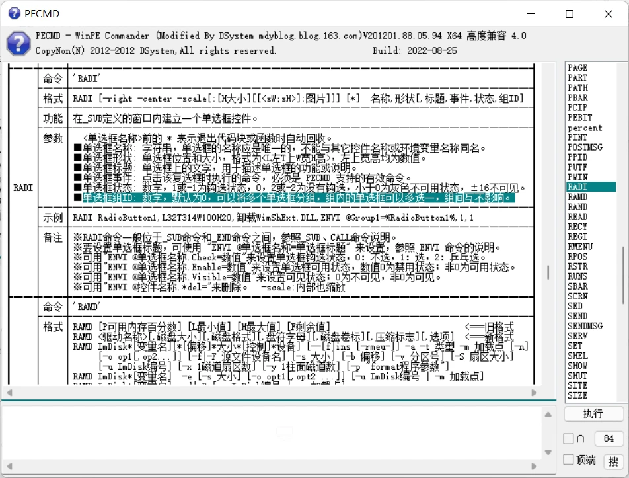Click input box horizontal scrollbar left arrow
Viewport: 629px width, 478px height.
pos(10,466)
